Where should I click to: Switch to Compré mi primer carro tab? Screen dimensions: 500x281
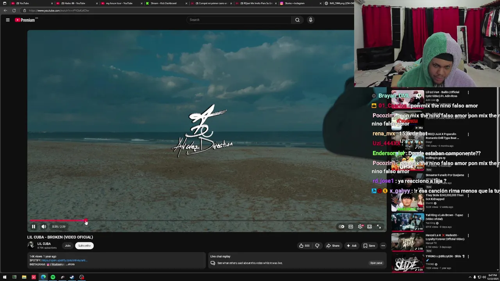coord(211,3)
